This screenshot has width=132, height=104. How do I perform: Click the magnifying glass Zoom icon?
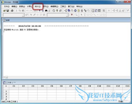76,15
